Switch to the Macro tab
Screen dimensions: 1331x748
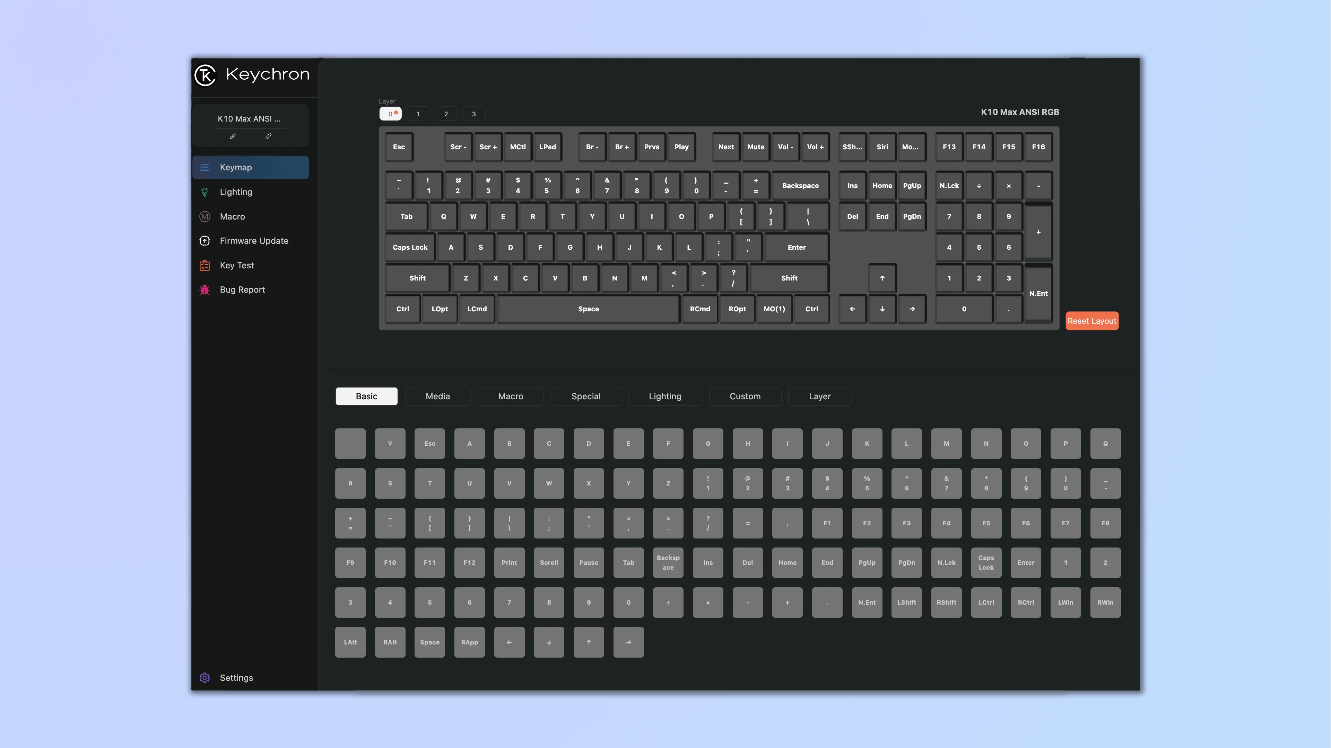pyautogui.click(x=510, y=395)
